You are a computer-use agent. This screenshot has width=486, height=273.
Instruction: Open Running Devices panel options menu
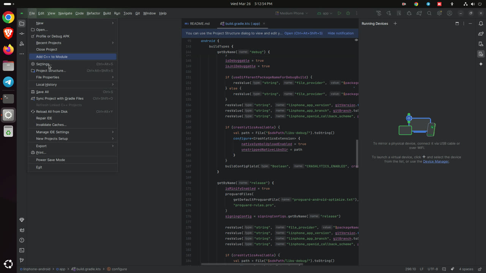[x=464, y=24]
